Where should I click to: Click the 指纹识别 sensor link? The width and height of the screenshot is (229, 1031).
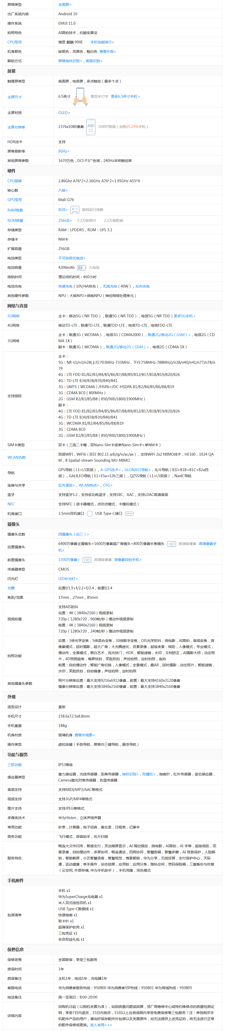[x=131, y=774]
